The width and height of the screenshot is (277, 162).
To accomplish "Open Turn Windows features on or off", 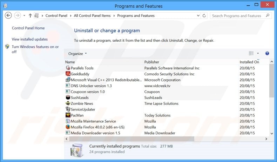I will 35,49.
